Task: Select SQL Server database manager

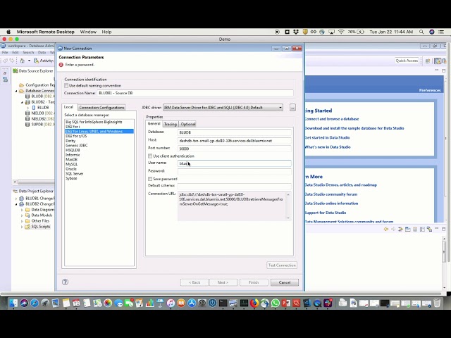Action: pos(75,174)
